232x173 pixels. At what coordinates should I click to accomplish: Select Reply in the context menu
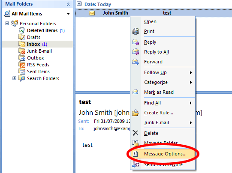tap(163, 42)
